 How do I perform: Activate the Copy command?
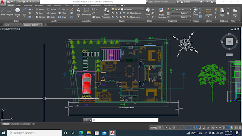pyautogui.click(x=40, y=13)
